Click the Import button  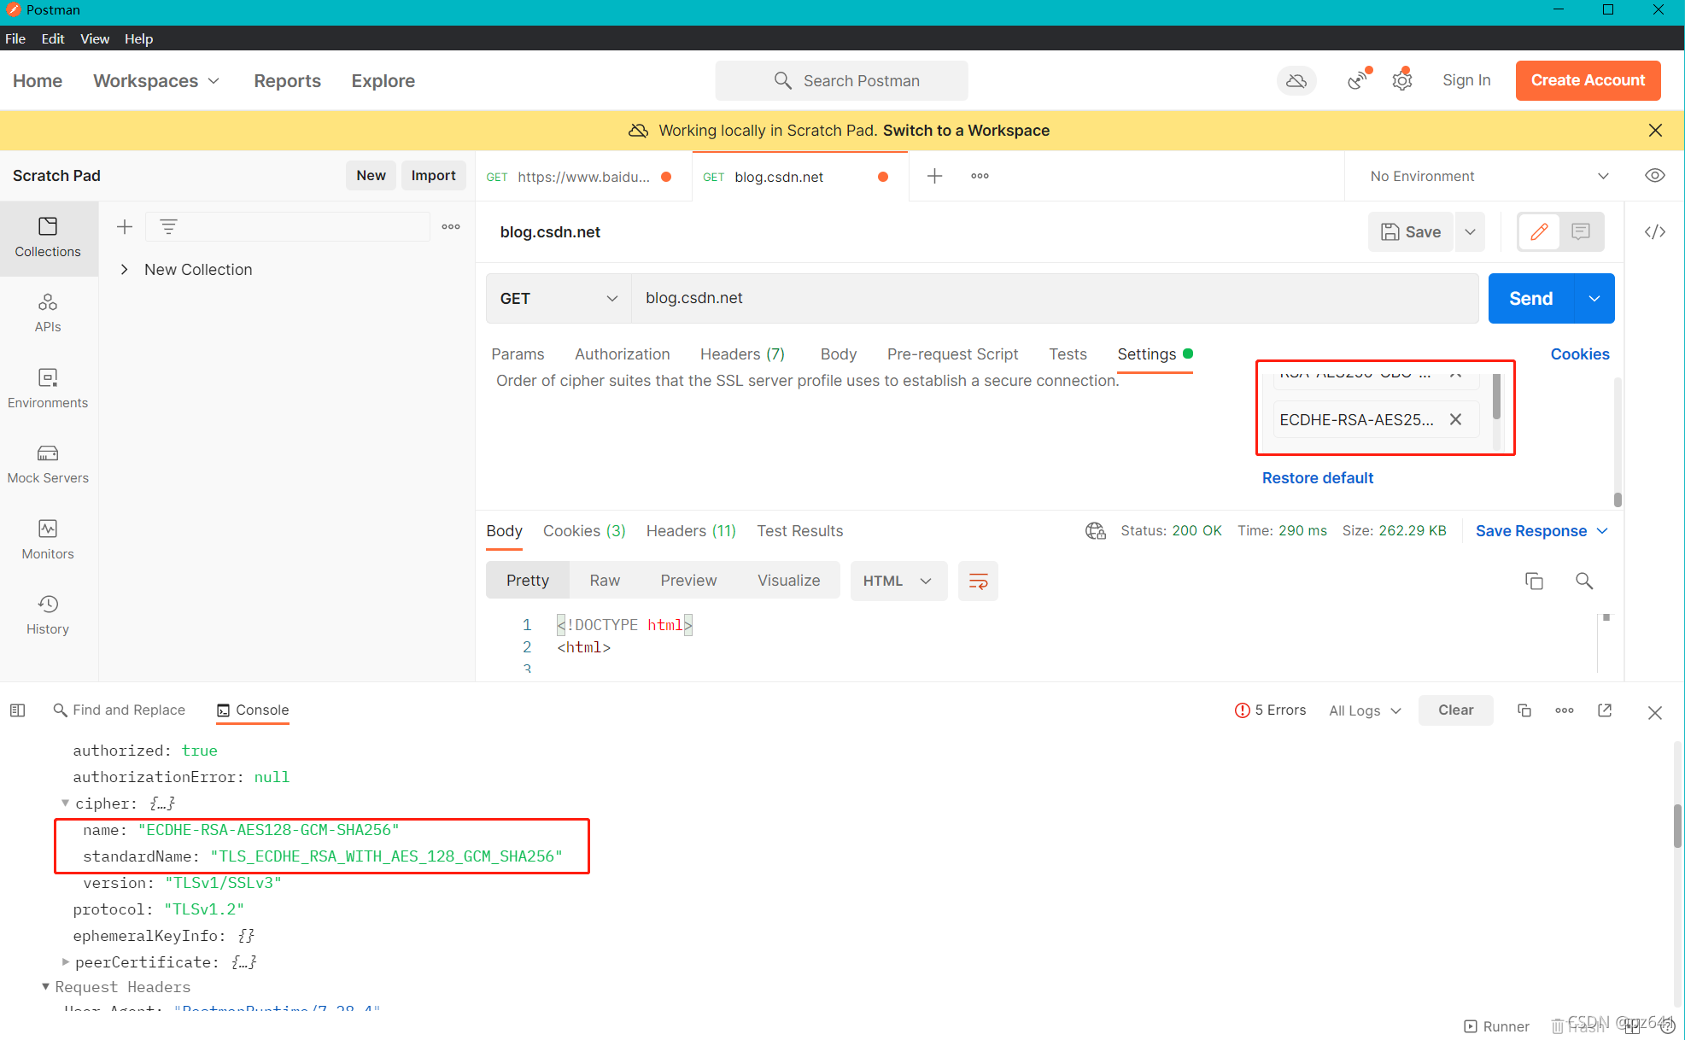pos(433,176)
